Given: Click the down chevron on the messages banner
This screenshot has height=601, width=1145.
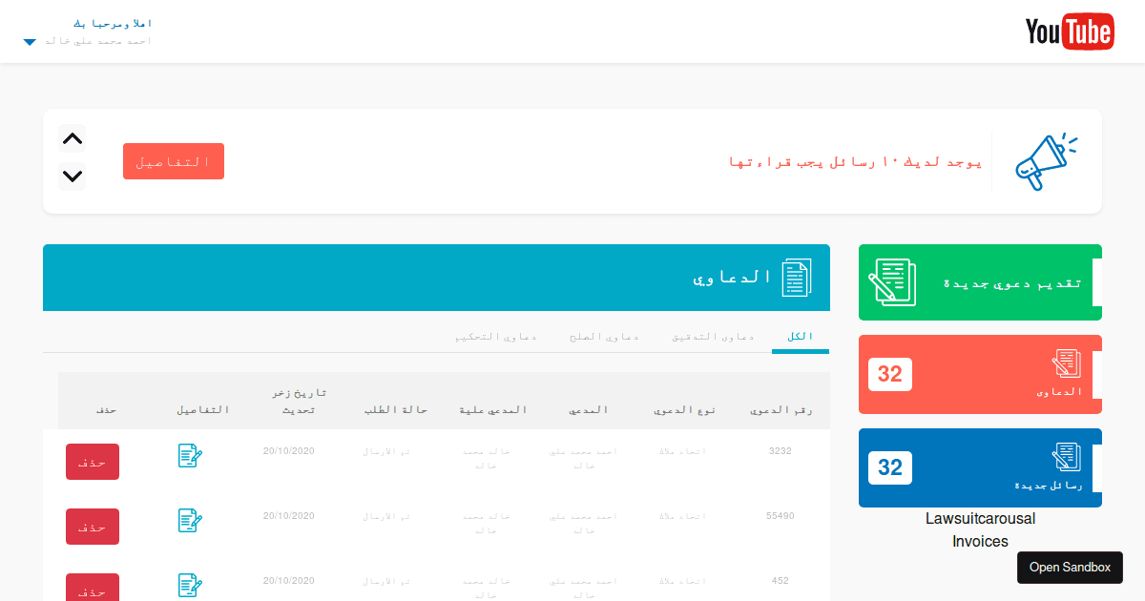Looking at the screenshot, I should [72, 176].
